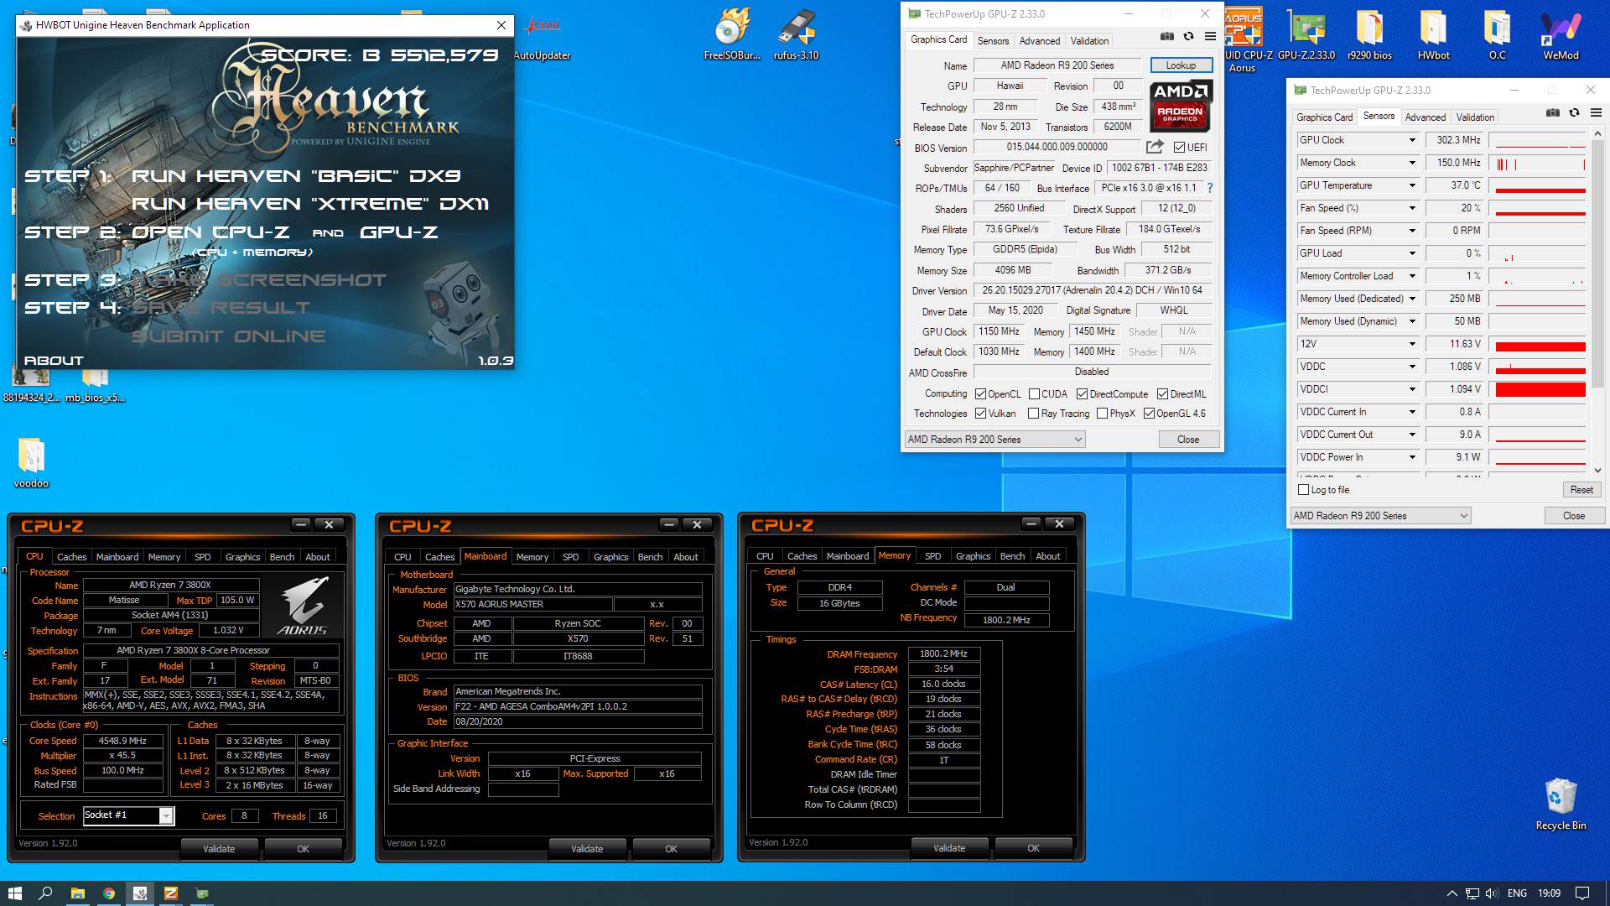1610x906 pixels.
Task: Open CPU-Z Socket #1 selection dropdown
Action: tap(166, 815)
